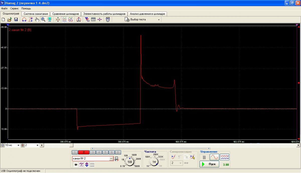301x173 pixels.
Task: Open the Файл menu
Action: pos(4,8)
